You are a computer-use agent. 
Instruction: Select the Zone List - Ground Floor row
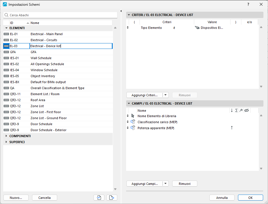[58, 118]
